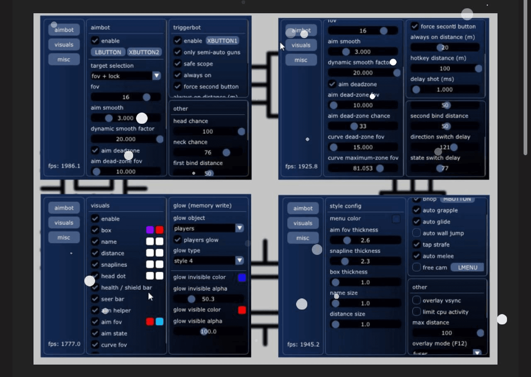Toggle aim deadzone checkbox in the fps 1925.8 panel
Viewport: 531px width, 377px height.
332,84
